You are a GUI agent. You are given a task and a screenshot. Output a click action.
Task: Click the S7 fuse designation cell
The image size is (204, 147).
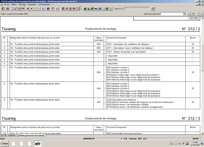[52, 73]
